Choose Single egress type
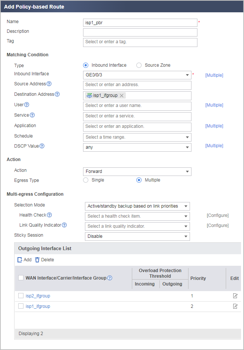 coord(86,180)
